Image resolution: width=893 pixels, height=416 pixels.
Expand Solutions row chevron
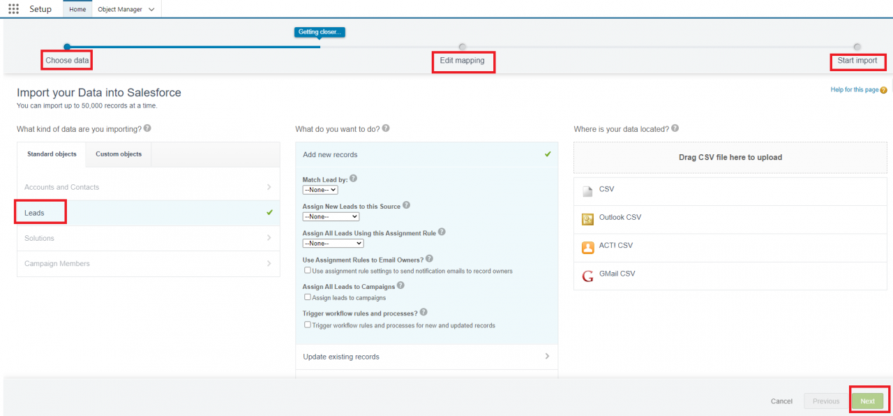click(x=269, y=238)
